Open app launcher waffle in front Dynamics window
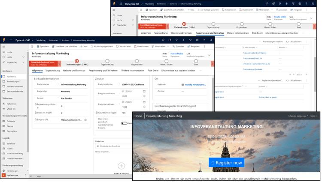This screenshot has width=322, height=182. point(11,40)
